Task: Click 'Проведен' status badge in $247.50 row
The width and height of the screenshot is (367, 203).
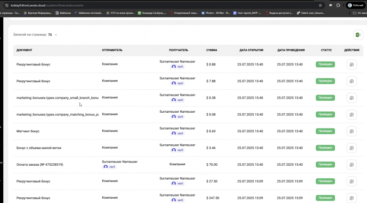Action: [325, 198]
